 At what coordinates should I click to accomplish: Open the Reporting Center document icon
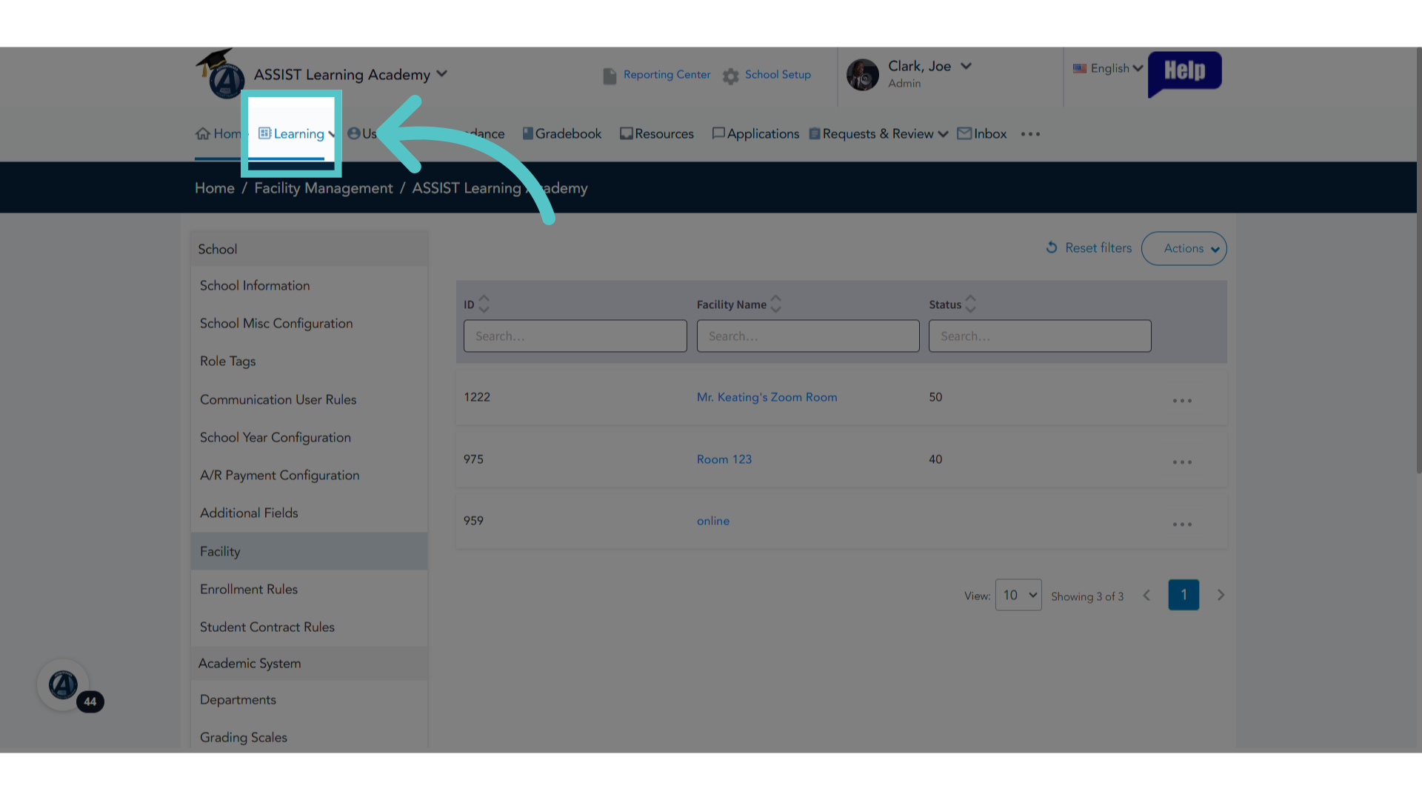(x=610, y=76)
